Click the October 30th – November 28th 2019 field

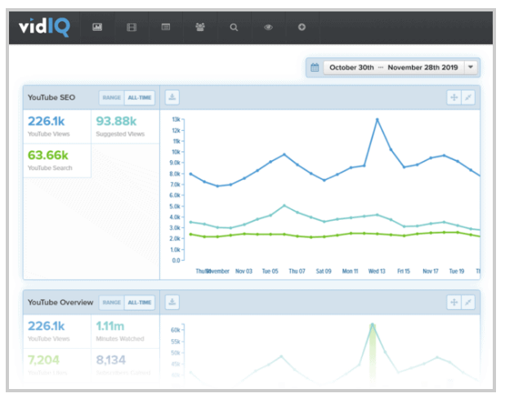point(394,68)
